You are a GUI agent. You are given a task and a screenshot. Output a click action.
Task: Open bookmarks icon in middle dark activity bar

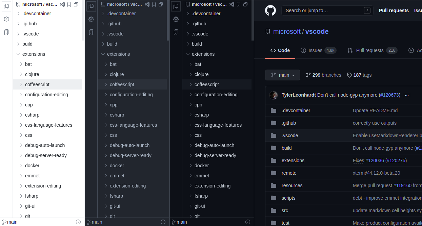(91, 32)
